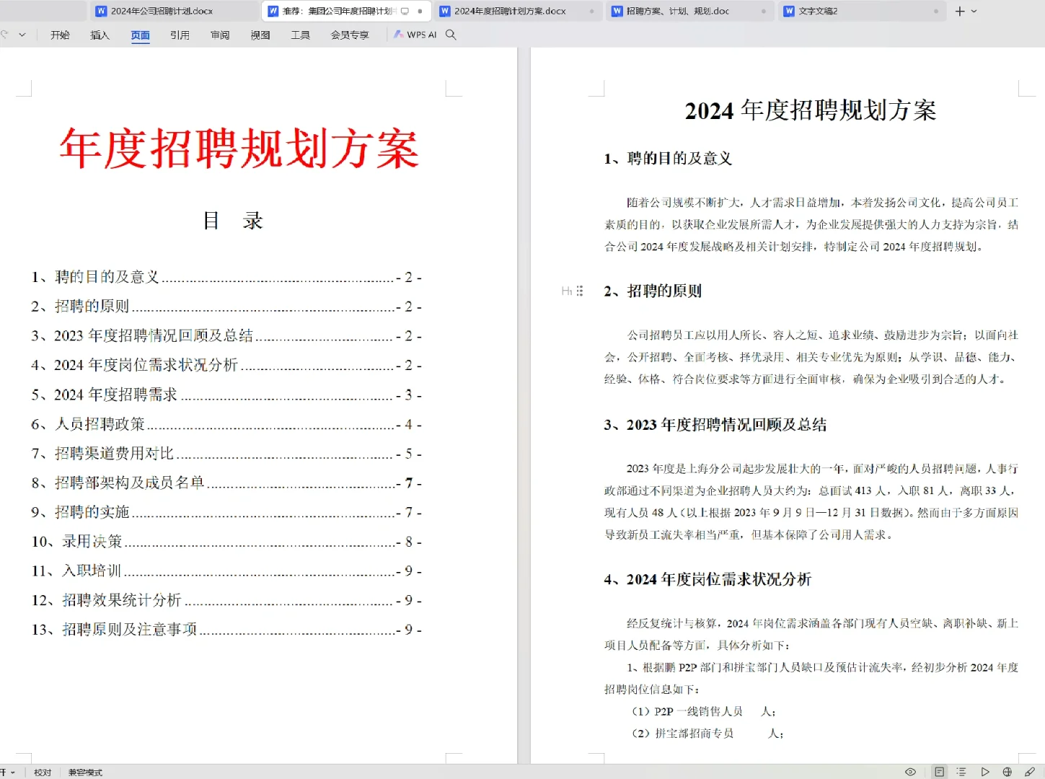This screenshot has width=1045, height=779.
Task: Click the pen writing mode icon in status bar
Action: (1030, 772)
